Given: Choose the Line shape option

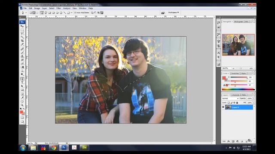Looking at the screenshot, I should coord(65,13).
